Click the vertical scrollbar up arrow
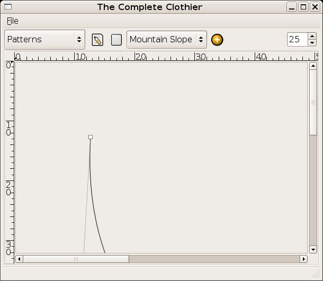Screen dimensions: 323x281 point(313,66)
